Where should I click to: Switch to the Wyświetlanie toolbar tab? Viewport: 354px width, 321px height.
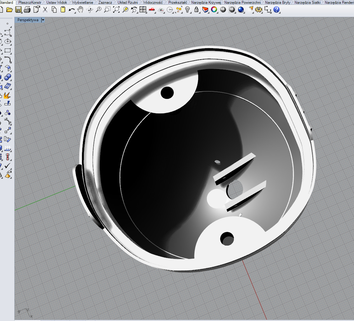coord(82,3)
